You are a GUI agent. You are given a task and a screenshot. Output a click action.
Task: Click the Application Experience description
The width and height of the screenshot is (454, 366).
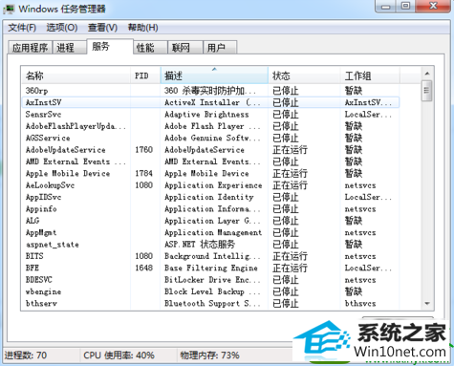(x=213, y=185)
